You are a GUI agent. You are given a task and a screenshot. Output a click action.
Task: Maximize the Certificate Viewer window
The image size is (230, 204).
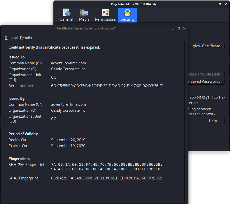(x=178, y=28)
